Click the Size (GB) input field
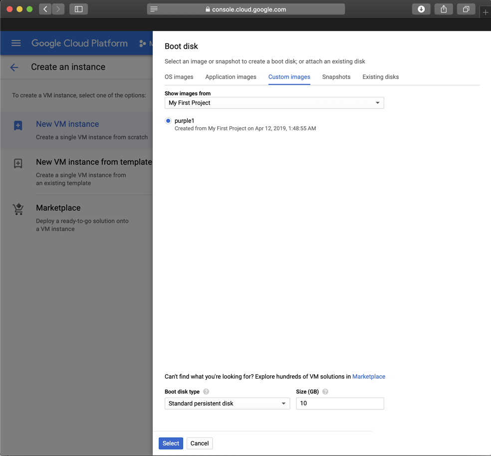This screenshot has height=456, width=491. pos(340,404)
